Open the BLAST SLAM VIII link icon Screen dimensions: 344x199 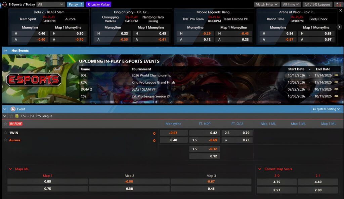tap(336, 89)
